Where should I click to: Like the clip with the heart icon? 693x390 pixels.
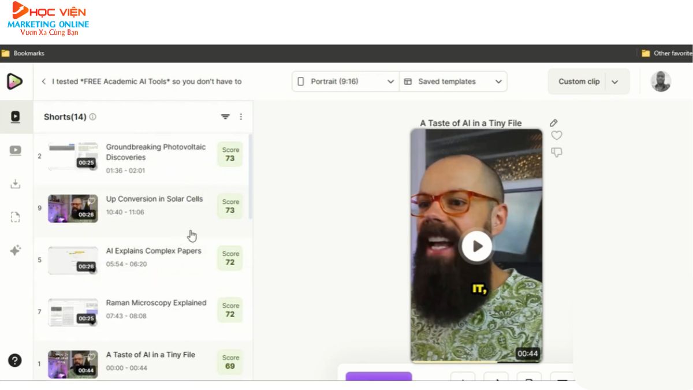tap(556, 136)
